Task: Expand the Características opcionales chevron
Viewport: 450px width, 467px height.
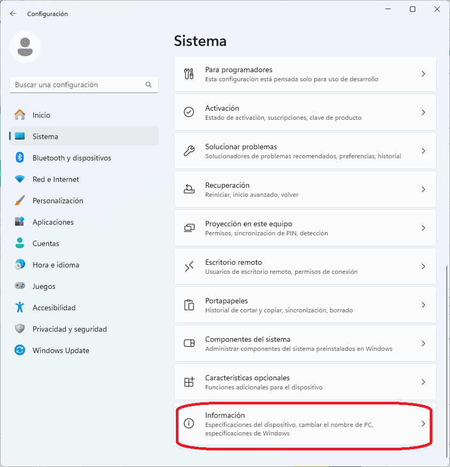Action: pos(423,382)
